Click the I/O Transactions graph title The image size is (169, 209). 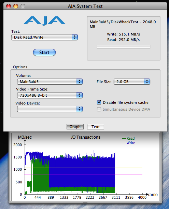[x=85, y=137]
